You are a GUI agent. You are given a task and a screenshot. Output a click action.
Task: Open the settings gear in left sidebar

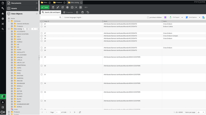[x=3, y=19]
